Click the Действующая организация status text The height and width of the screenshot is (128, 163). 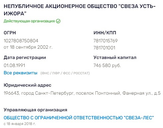pos(29,21)
